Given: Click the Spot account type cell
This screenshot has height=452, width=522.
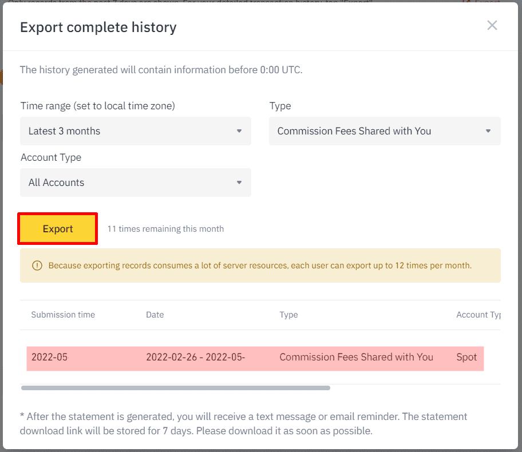Looking at the screenshot, I should tap(466, 357).
